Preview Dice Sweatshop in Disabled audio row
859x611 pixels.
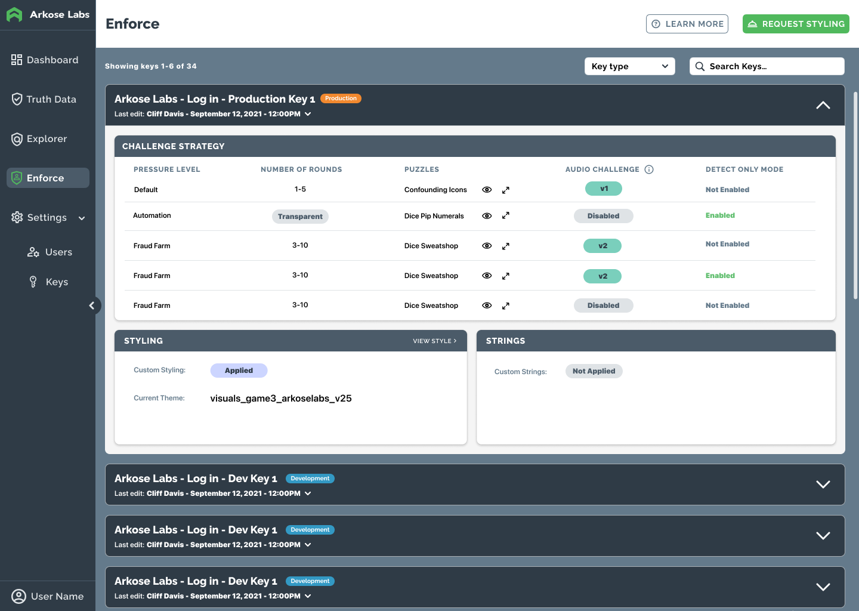tap(487, 305)
